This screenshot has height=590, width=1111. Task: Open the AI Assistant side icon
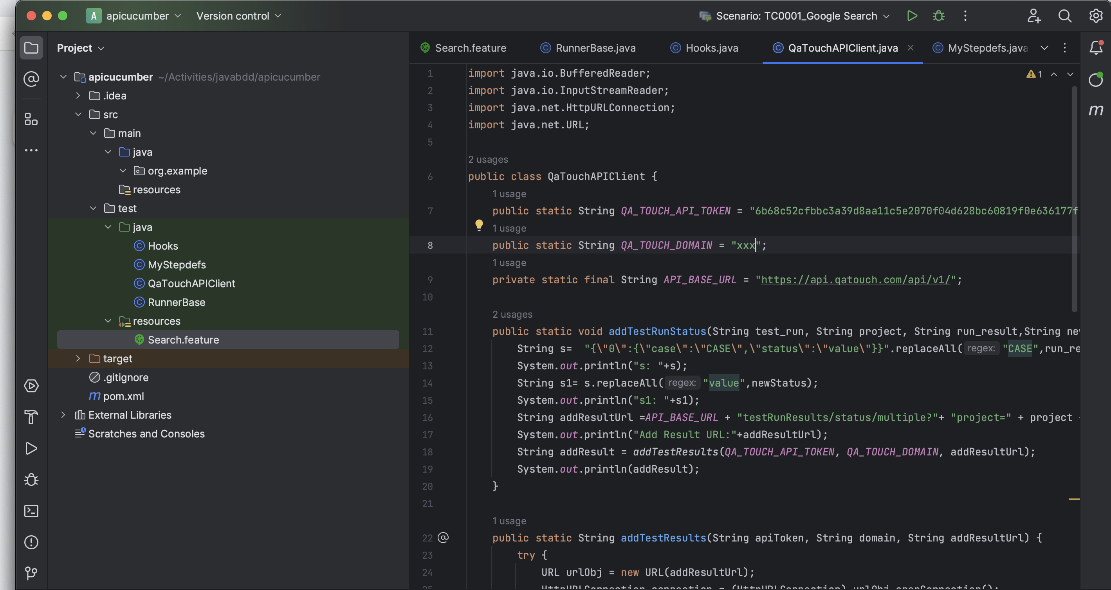tap(1095, 79)
